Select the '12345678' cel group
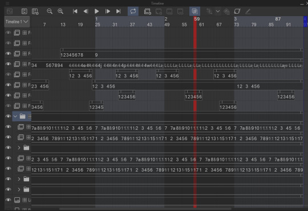 coord(72,55)
